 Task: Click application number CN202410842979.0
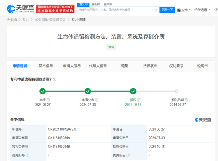click(62, 130)
